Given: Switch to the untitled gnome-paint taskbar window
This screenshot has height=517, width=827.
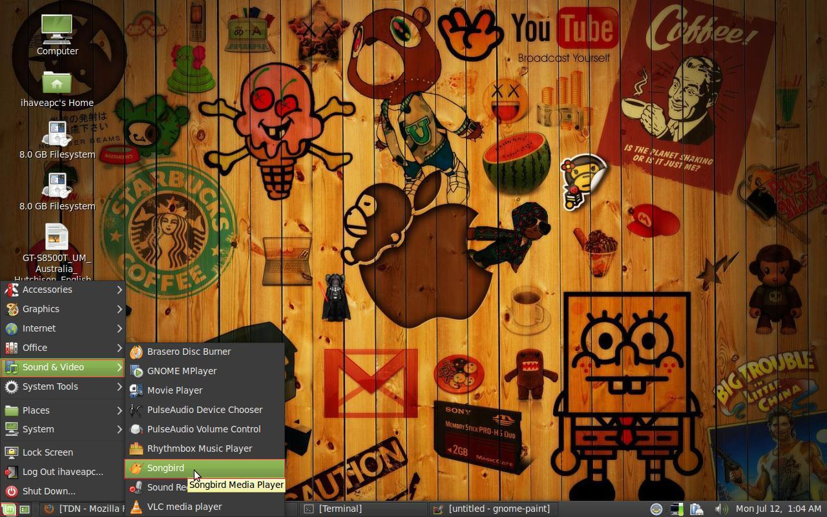Looking at the screenshot, I should tap(492, 509).
